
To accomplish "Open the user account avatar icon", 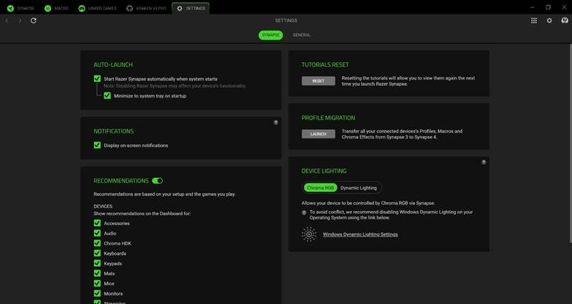I will [x=565, y=21].
